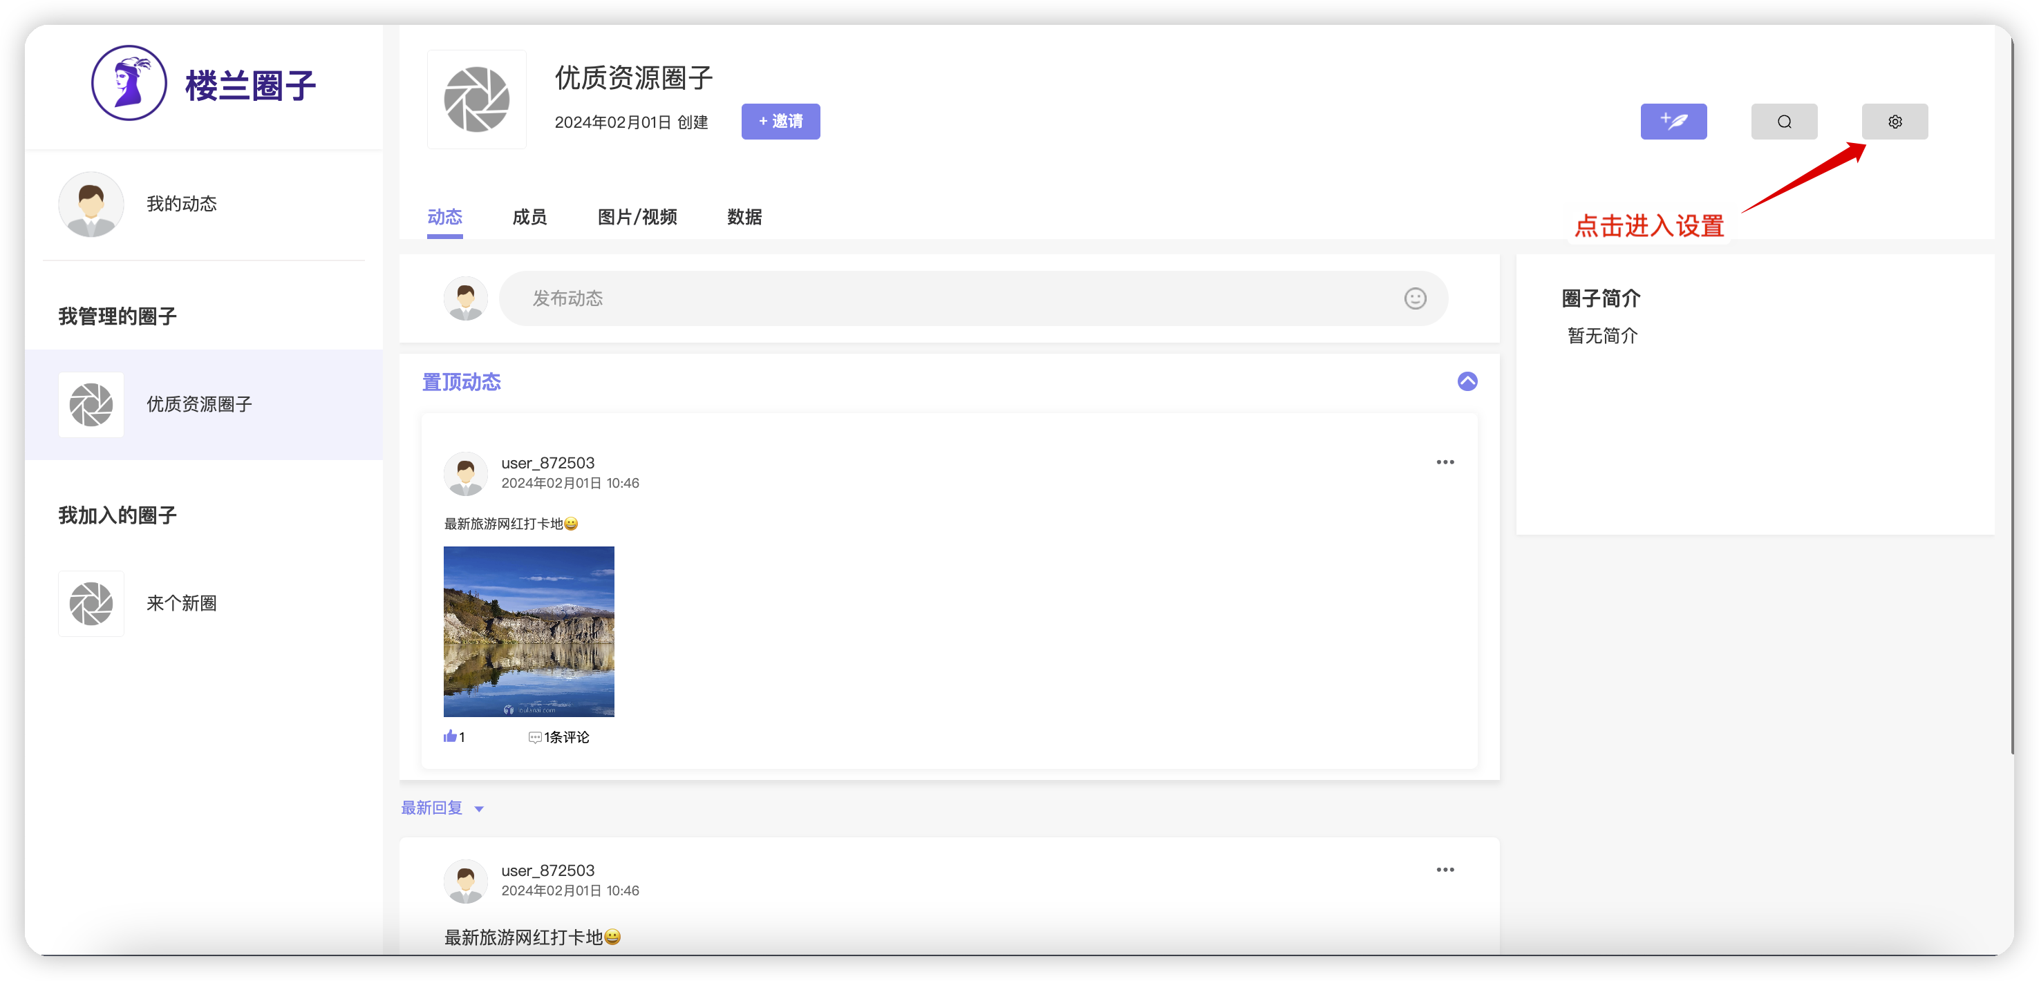2039x981 pixels.
Task: Click the feather compose post button
Action: [x=1673, y=121]
